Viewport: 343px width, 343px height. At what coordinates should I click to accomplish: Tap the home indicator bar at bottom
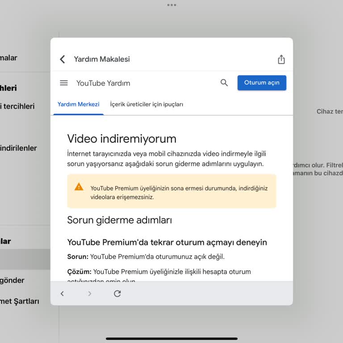[171, 339]
